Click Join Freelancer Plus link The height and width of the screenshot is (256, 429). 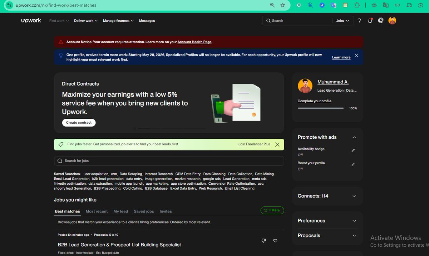tap(254, 144)
